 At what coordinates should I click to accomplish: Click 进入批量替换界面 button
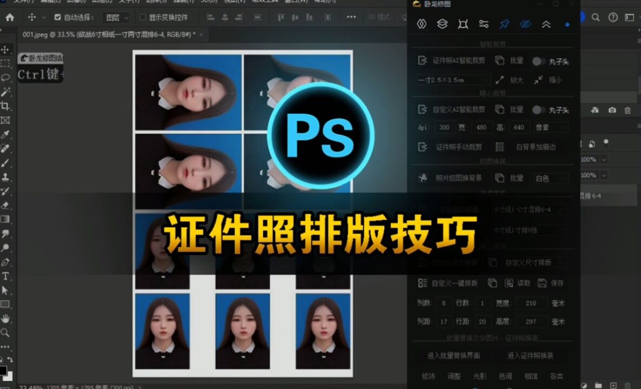tap(453, 356)
